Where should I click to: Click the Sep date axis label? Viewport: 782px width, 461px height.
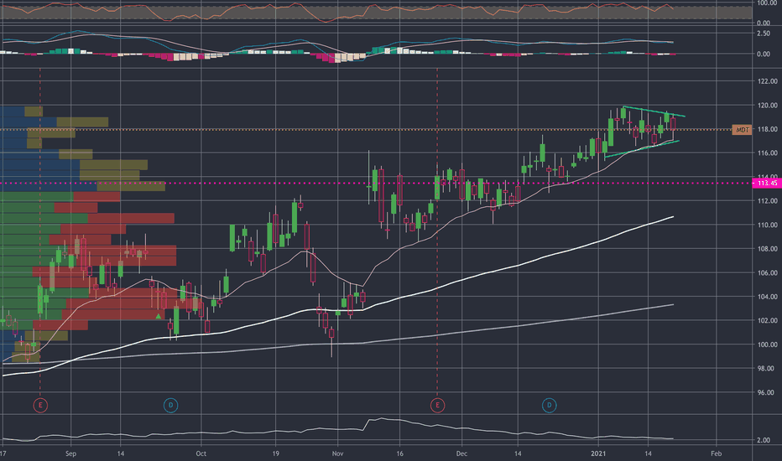(70, 453)
